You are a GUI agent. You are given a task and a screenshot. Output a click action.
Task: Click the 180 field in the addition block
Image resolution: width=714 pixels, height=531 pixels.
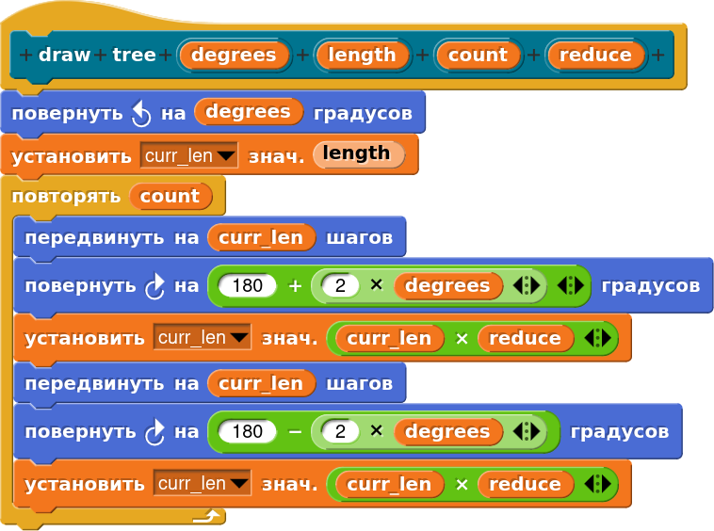(247, 285)
